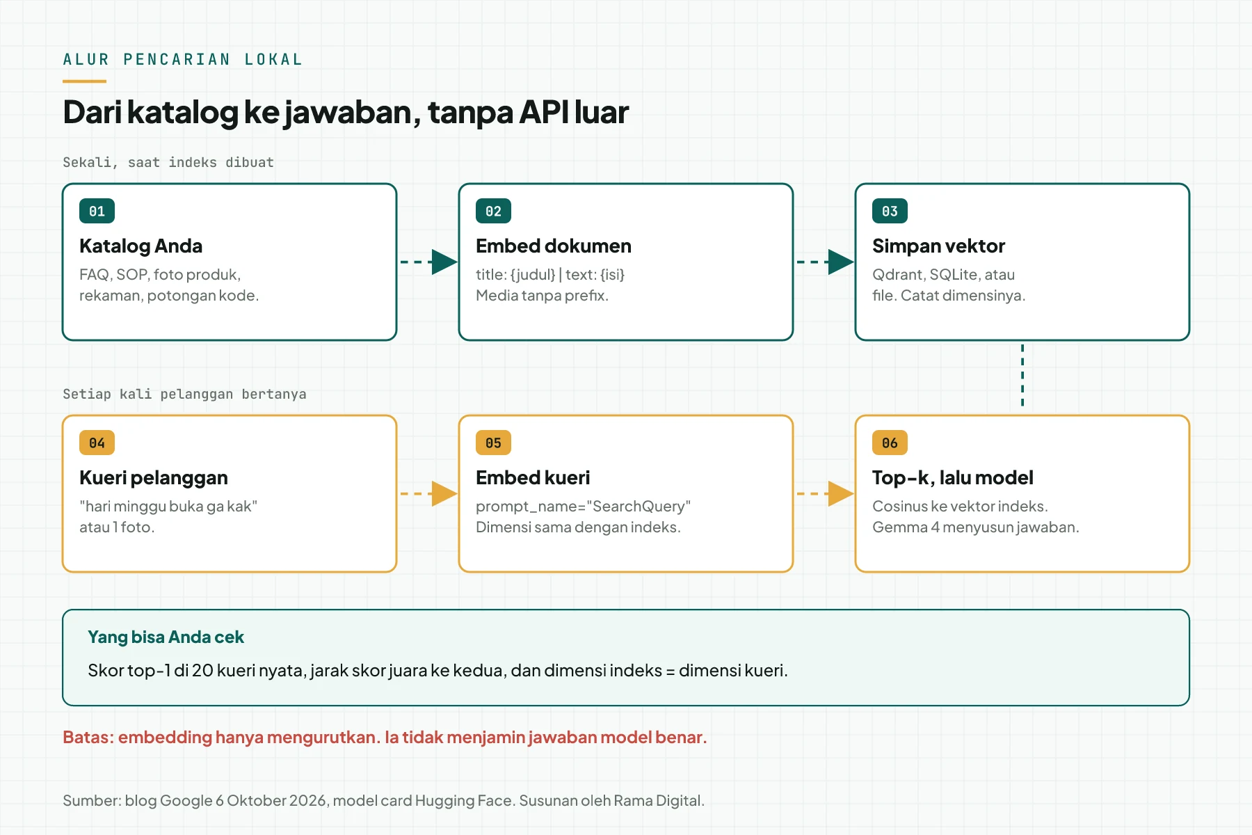Select the heading "Top-k, lalu model"
This screenshot has width=1252, height=835.
coord(953,478)
